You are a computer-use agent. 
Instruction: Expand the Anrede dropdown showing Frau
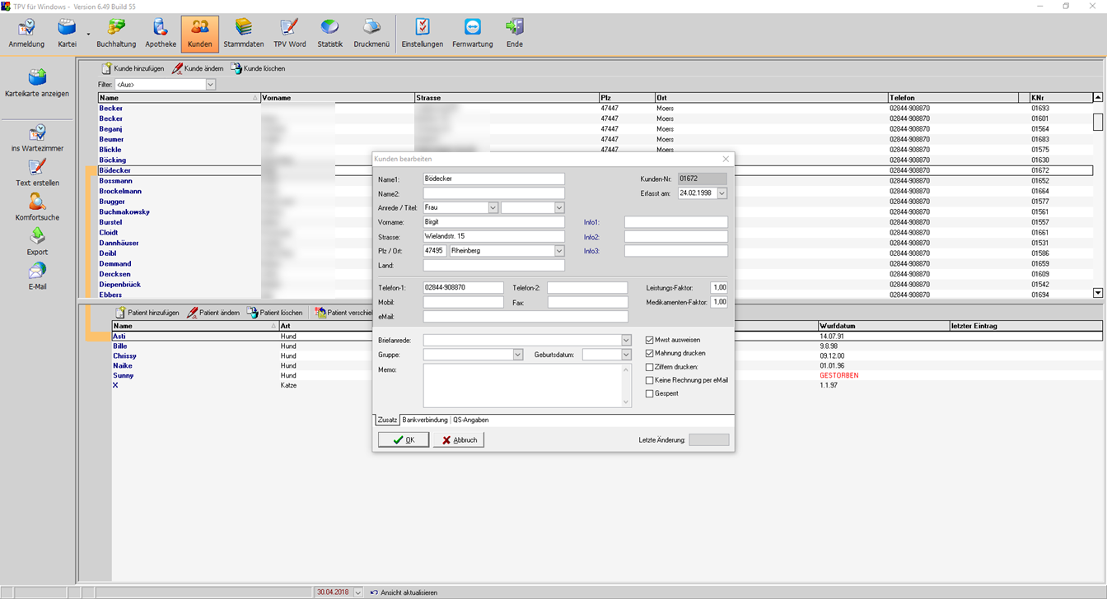493,208
